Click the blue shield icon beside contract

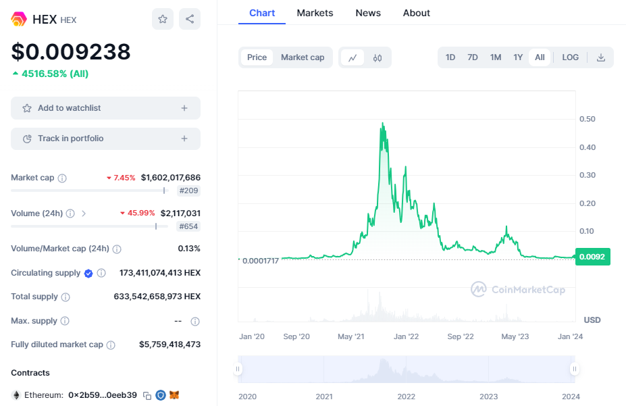[161, 395]
